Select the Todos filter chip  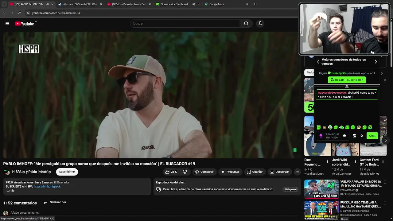point(309,73)
